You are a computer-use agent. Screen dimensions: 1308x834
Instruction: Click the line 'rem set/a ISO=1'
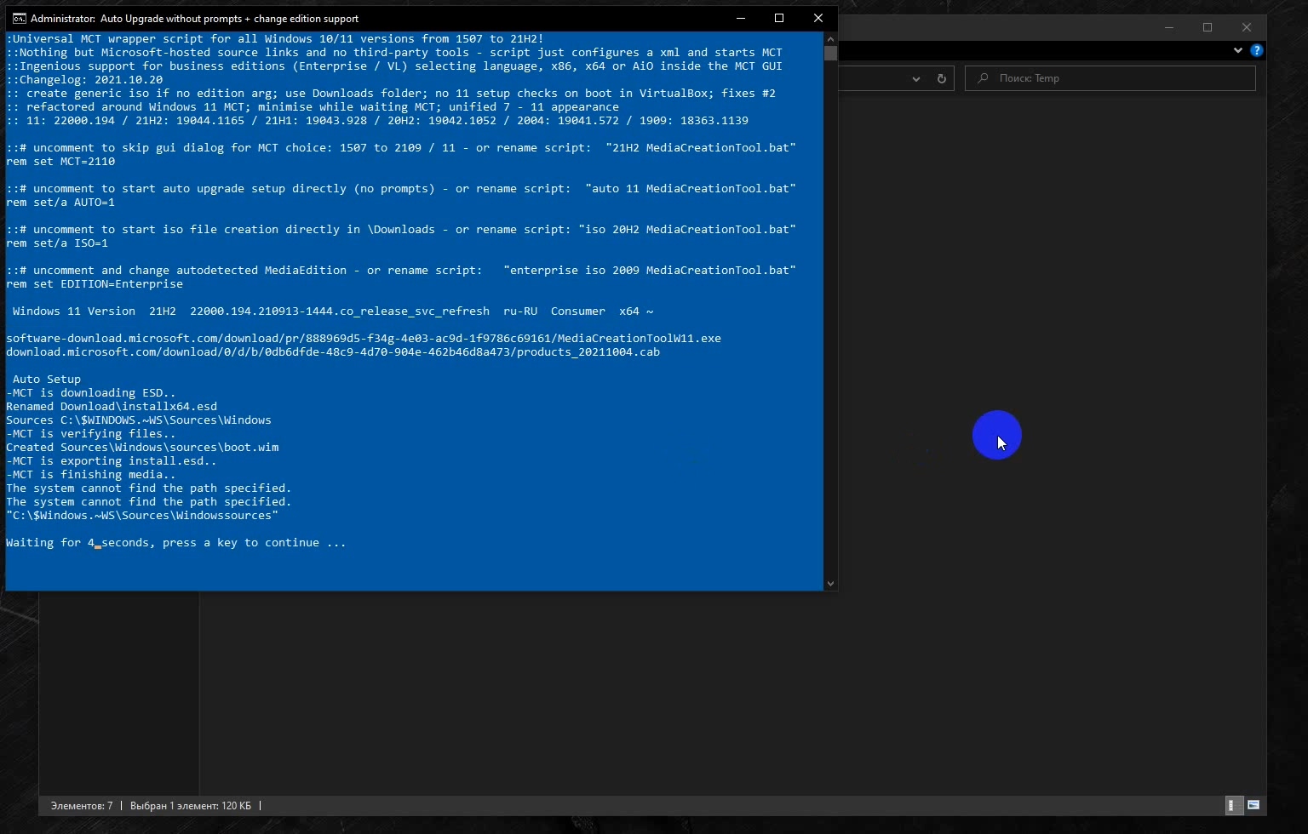click(57, 243)
